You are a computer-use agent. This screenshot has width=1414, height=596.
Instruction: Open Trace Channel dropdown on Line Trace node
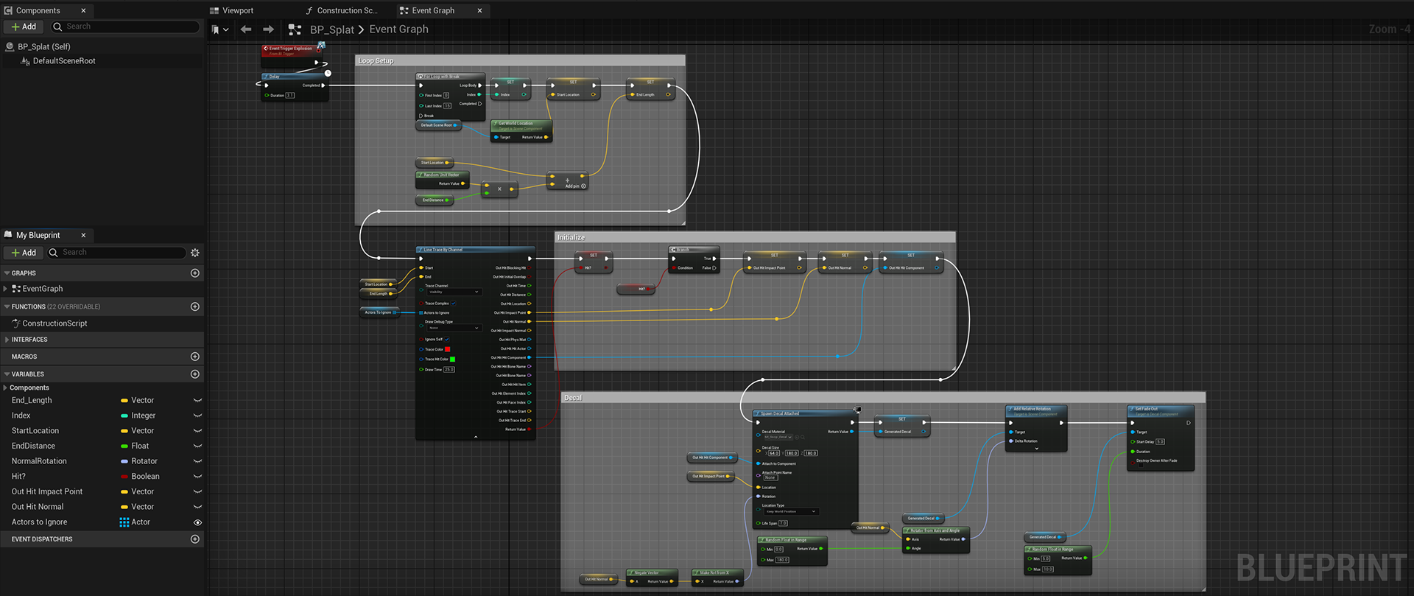[x=453, y=292]
